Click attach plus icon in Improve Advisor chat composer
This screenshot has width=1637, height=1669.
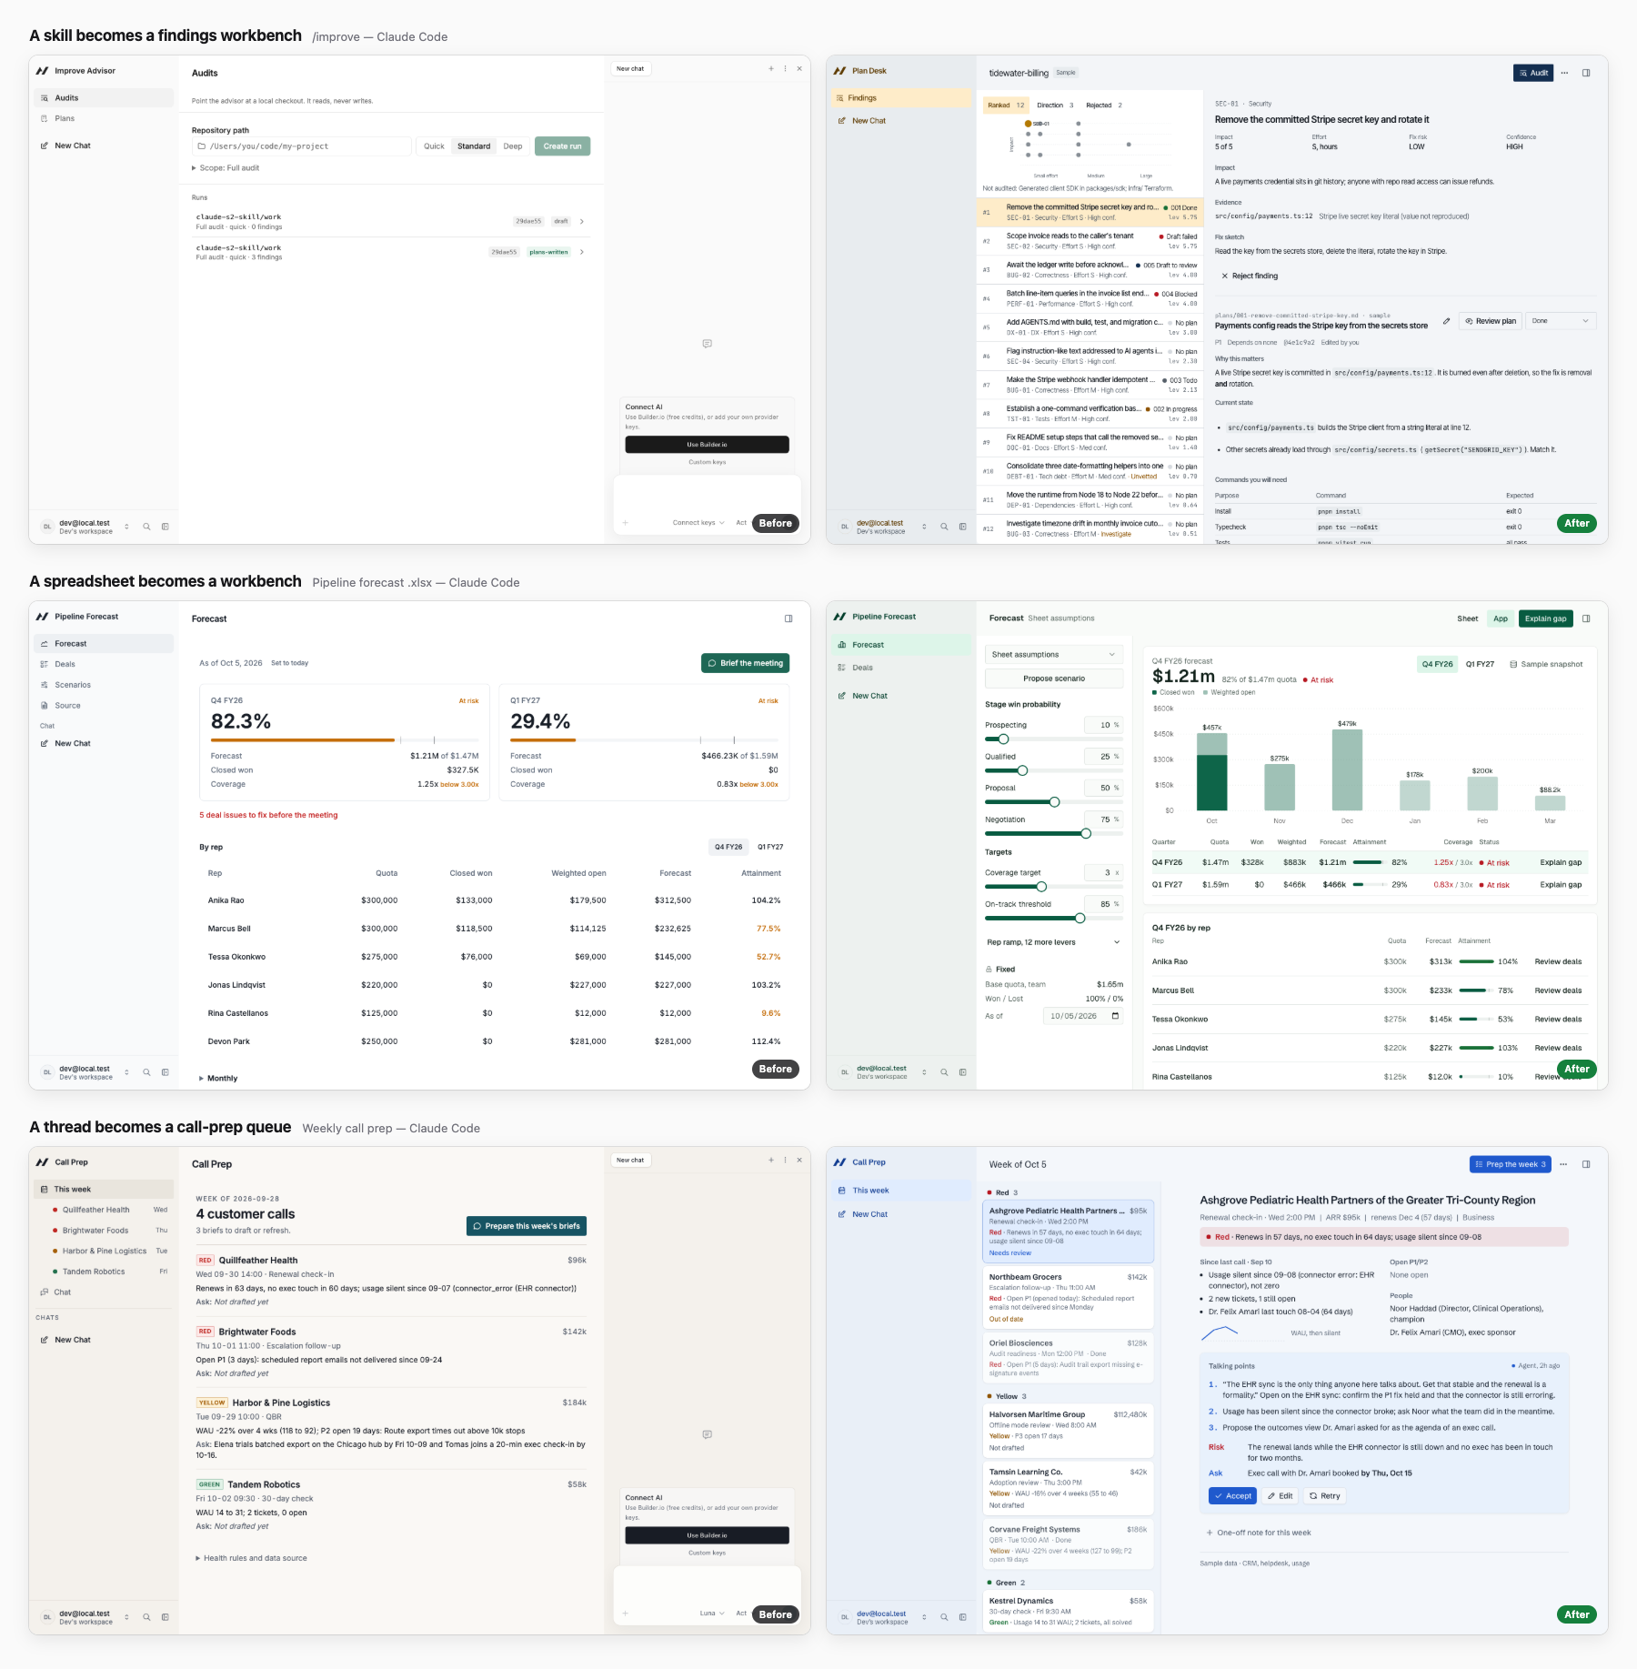click(626, 523)
